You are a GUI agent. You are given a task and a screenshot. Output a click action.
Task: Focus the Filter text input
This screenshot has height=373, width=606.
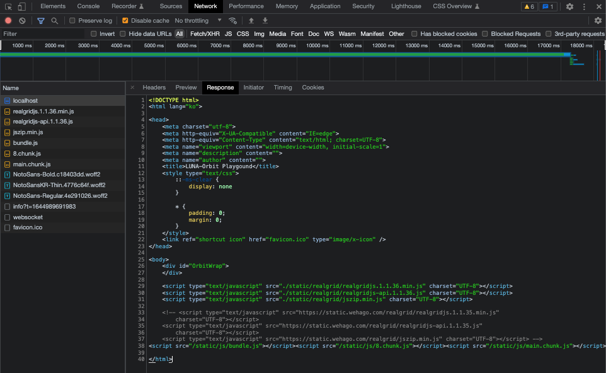point(42,34)
